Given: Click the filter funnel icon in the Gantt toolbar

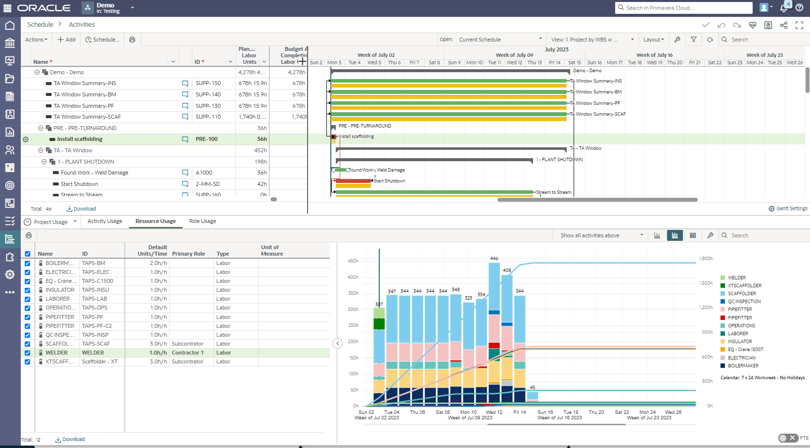Looking at the screenshot, I should pyautogui.click(x=694, y=40).
